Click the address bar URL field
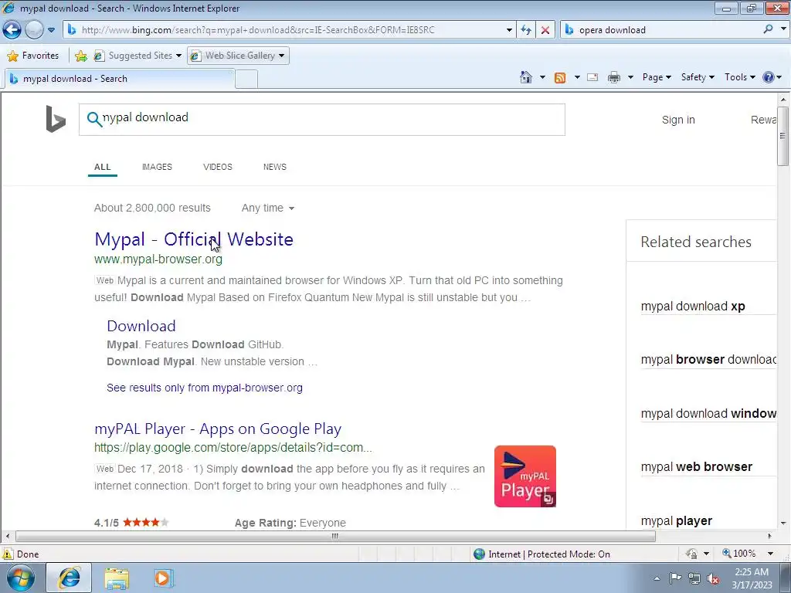Image resolution: width=791 pixels, height=593 pixels. point(290,30)
